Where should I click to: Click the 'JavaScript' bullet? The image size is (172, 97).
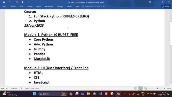(x=42, y=82)
